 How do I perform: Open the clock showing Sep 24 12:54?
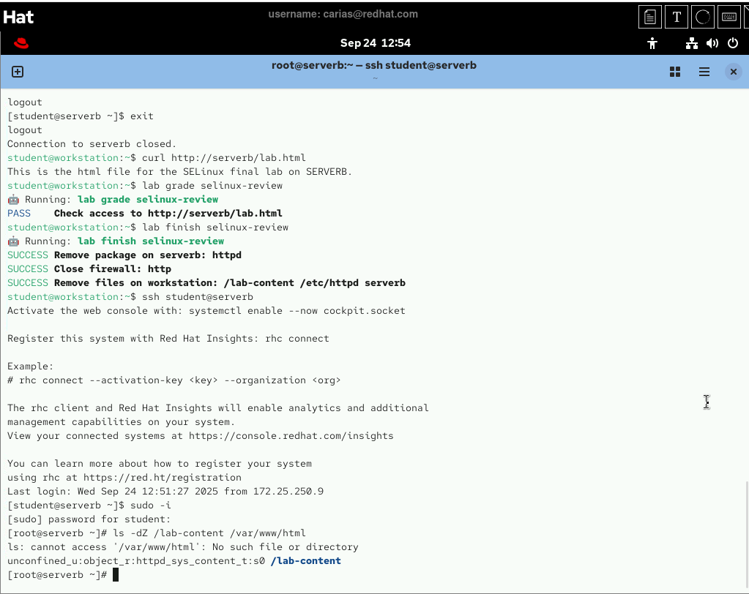[376, 43]
